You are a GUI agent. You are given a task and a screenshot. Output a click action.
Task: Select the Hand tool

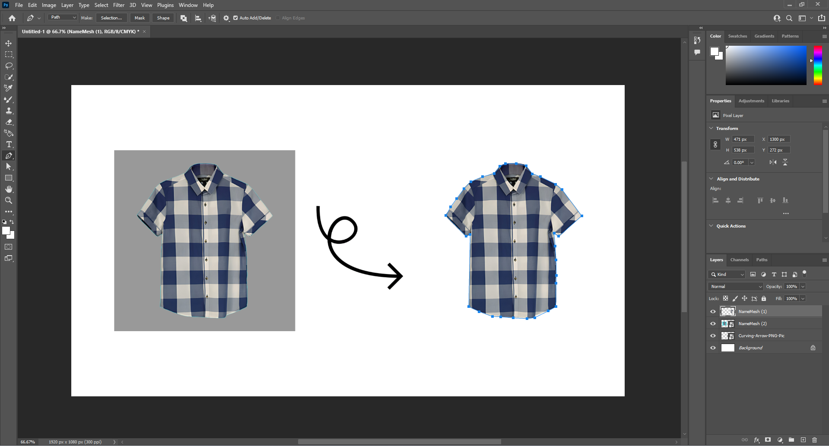pyautogui.click(x=9, y=189)
